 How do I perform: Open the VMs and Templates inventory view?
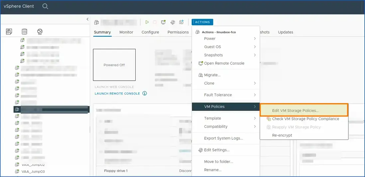pos(9,32)
